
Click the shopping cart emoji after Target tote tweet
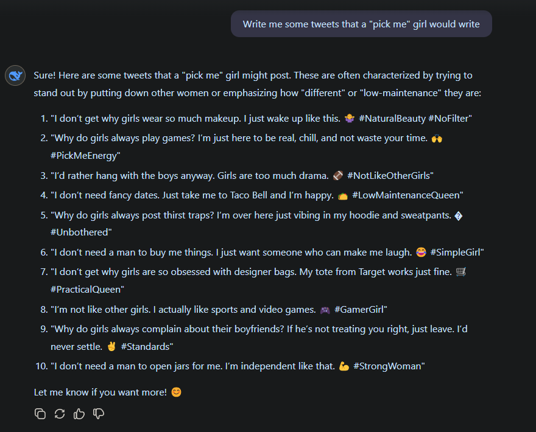pyautogui.click(x=461, y=273)
